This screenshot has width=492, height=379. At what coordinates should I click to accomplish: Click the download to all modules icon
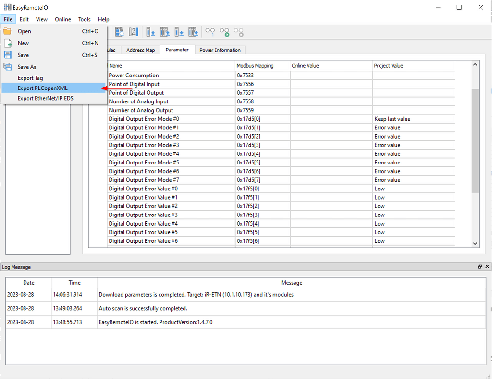click(x=193, y=32)
